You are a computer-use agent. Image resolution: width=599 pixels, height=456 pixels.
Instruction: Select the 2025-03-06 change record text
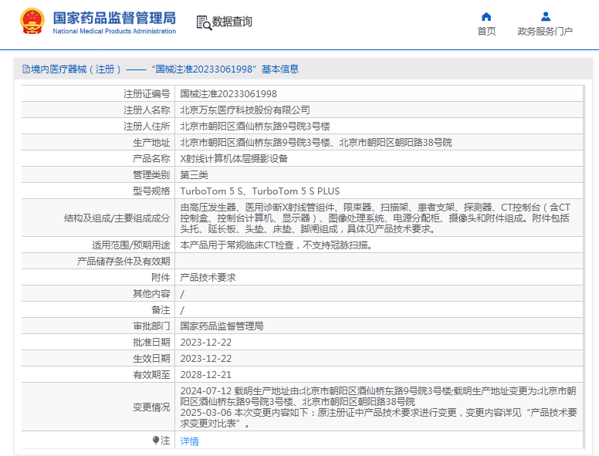pos(378,418)
